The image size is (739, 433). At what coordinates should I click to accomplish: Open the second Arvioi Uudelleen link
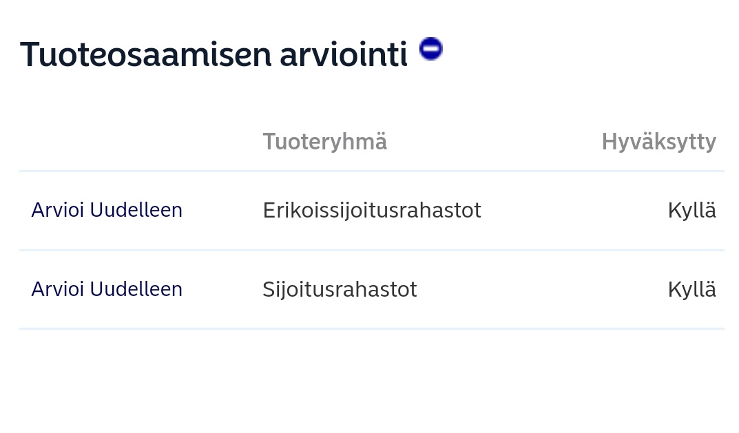(x=107, y=289)
